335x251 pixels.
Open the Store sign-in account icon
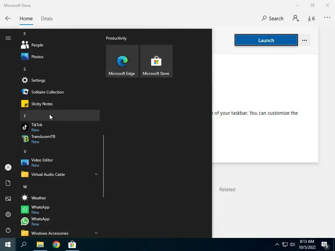(x=296, y=18)
